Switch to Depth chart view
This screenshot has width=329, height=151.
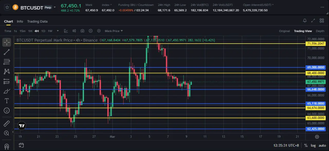coord(320,31)
